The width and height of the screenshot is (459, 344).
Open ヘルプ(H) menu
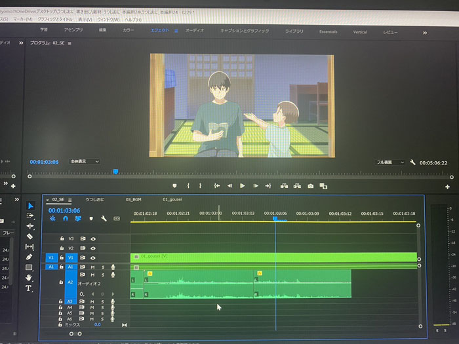(x=133, y=20)
